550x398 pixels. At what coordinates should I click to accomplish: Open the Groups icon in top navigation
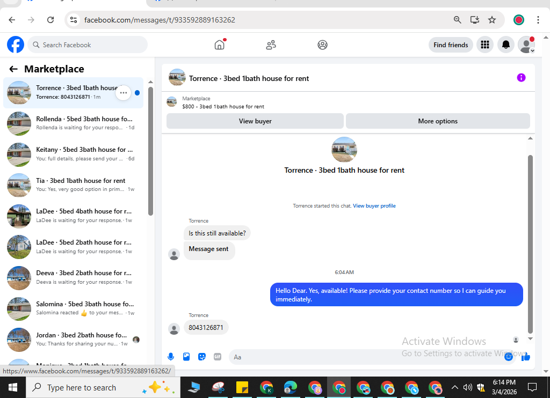click(x=322, y=45)
